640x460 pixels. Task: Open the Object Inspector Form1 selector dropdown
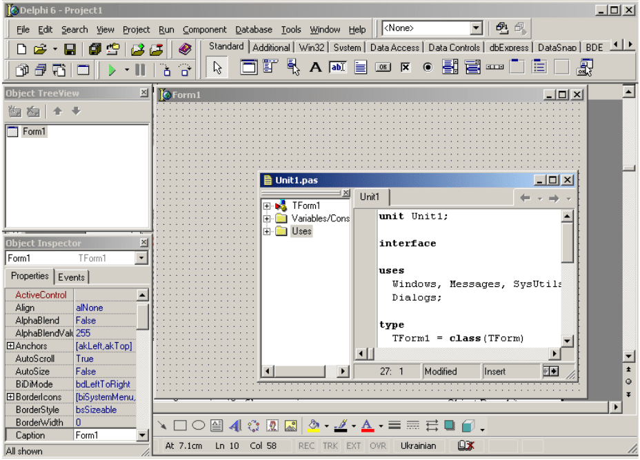pos(141,258)
